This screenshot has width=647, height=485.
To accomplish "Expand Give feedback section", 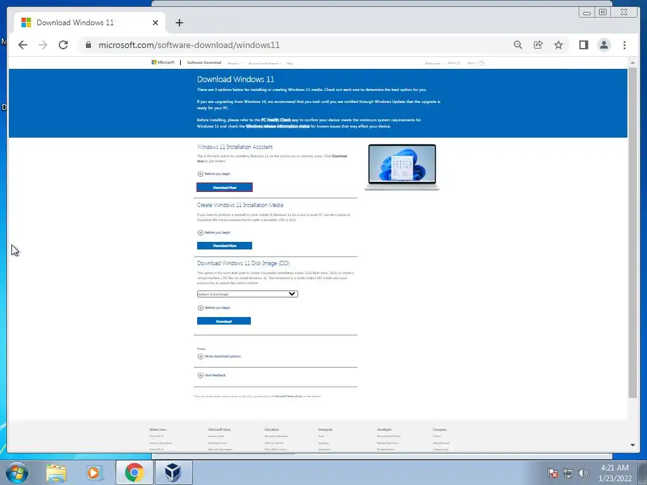I will pos(212,375).
